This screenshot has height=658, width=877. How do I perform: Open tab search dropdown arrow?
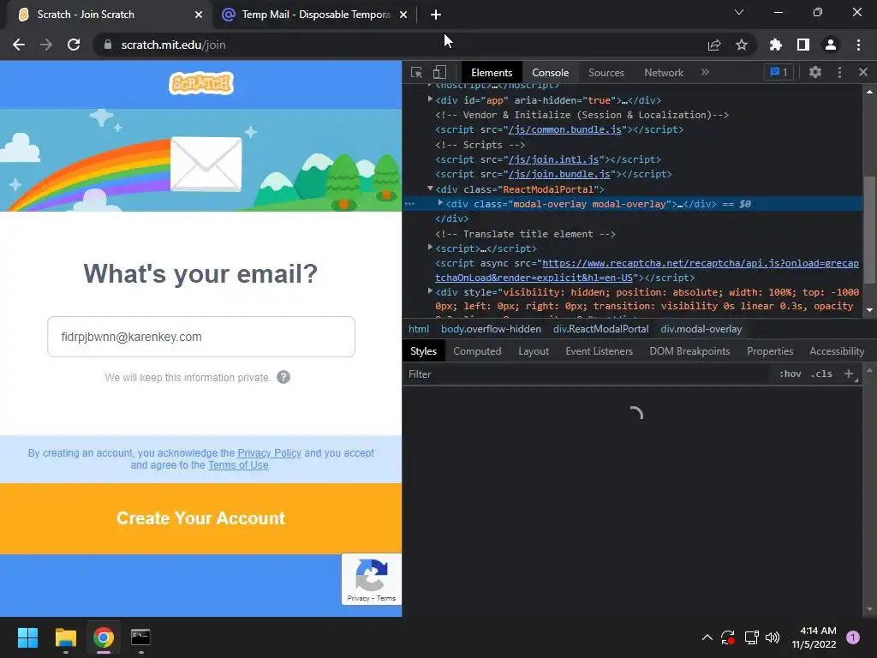739,12
